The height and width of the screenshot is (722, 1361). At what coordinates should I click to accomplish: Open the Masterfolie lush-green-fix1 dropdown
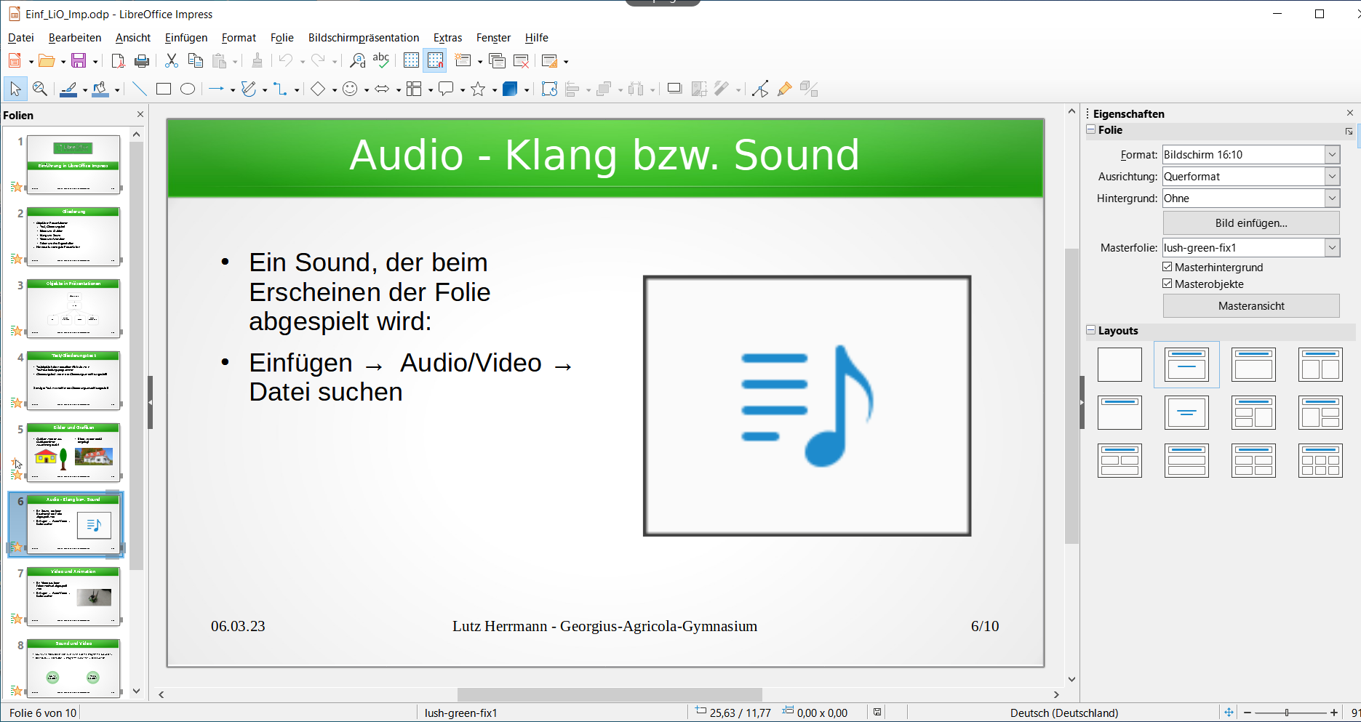1331,248
